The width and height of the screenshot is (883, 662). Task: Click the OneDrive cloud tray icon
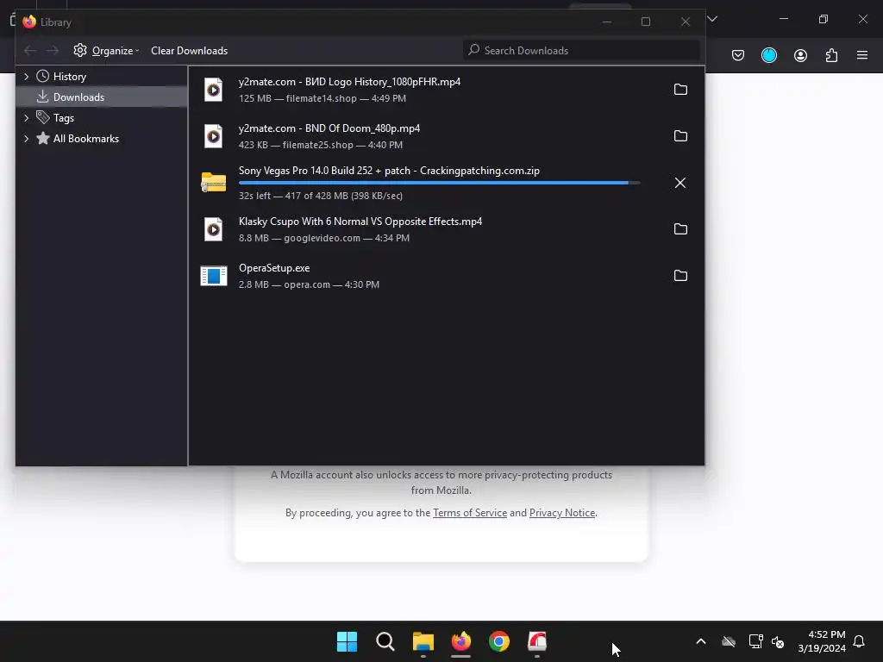click(x=729, y=641)
